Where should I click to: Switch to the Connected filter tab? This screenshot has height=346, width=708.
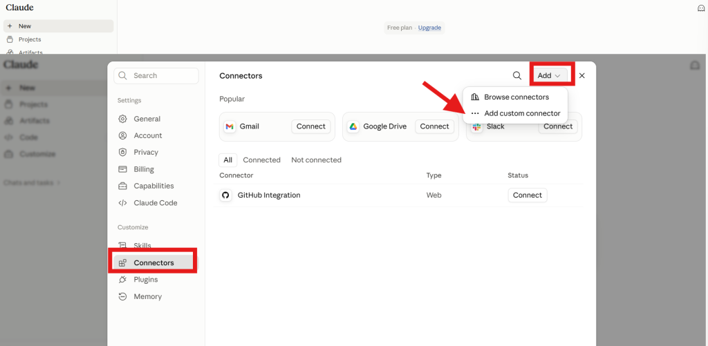tap(261, 160)
